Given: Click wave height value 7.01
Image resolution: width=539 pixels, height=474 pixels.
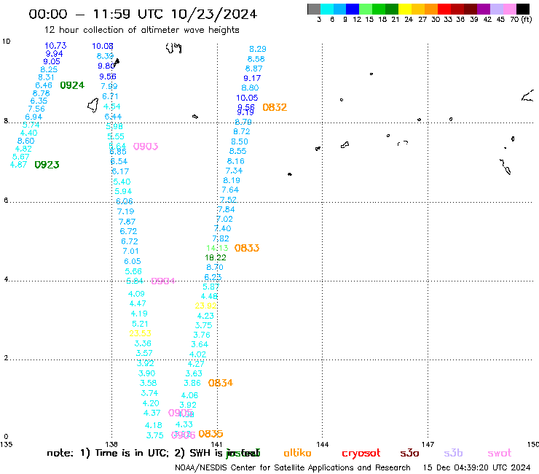Looking at the screenshot, I should coord(130,251).
